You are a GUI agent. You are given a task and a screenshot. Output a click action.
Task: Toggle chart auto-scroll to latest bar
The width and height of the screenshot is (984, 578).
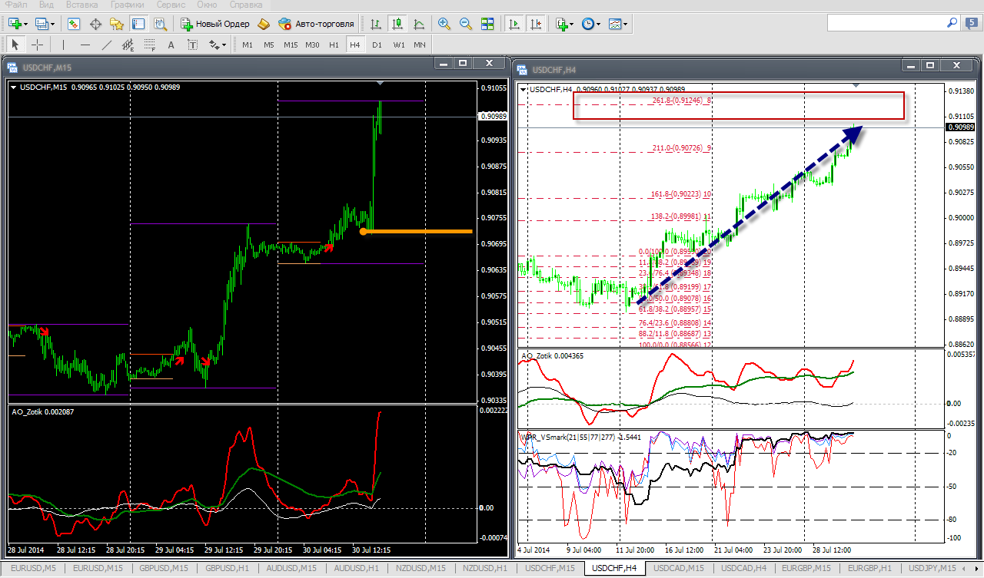[x=514, y=24]
